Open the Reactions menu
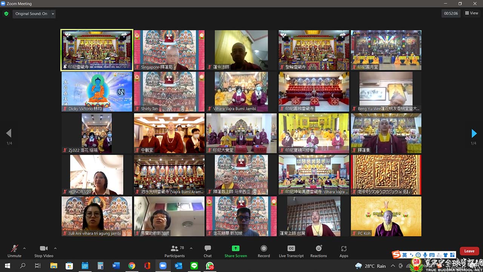The width and height of the screenshot is (483, 272). pyautogui.click(x=318, y=251)
